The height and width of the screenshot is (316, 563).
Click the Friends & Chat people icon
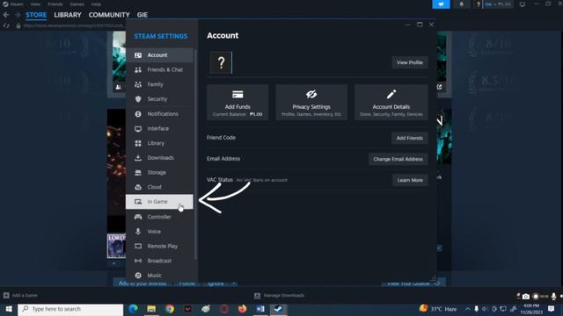138,70
